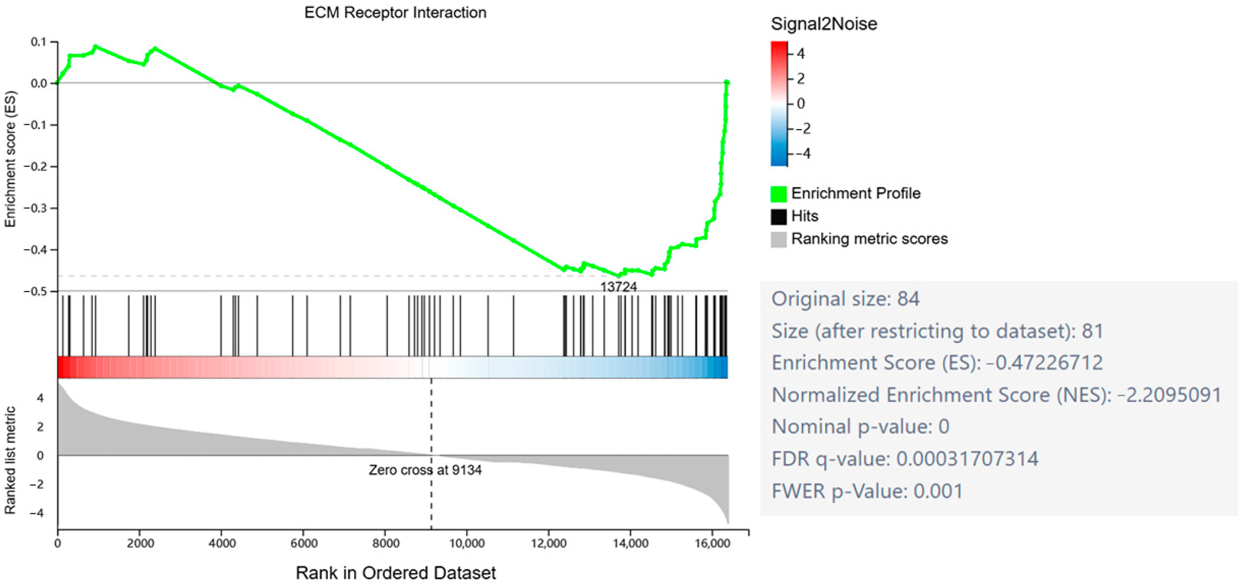Click the ECM Receptor Interaction chart title

[395, 13]
